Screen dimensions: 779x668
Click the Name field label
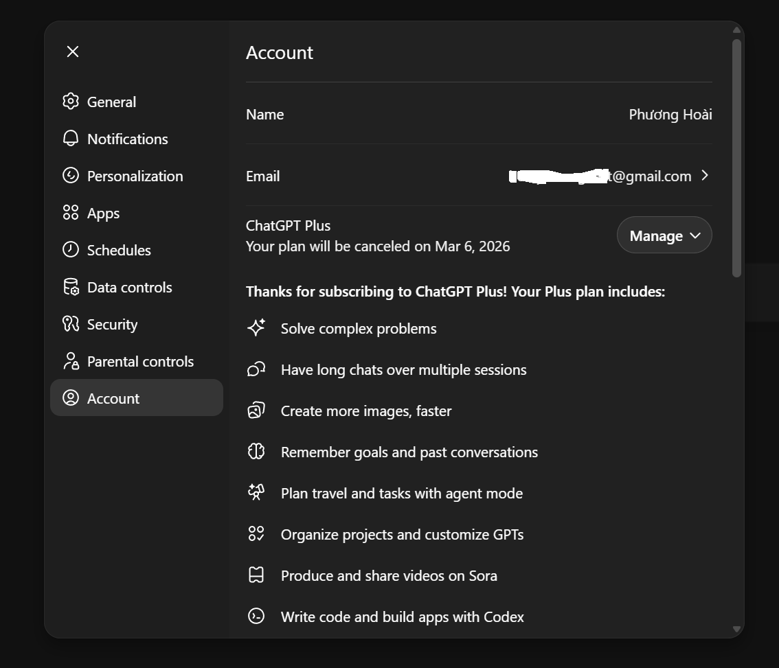(264, 115)
